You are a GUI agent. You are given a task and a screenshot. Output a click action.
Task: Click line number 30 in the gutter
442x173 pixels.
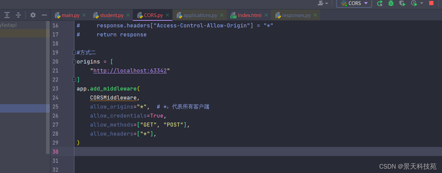(55, 152)
